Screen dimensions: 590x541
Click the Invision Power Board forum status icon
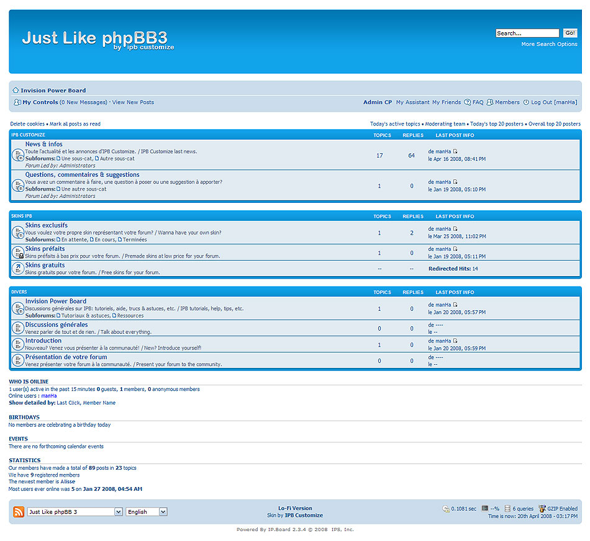click(x=18, y=308)
